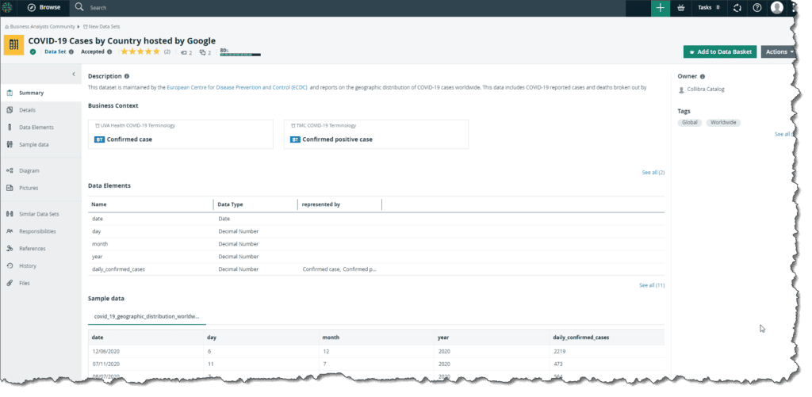Click sample data cell 12/06/2020
812x397 pixels.
(105, 352)
